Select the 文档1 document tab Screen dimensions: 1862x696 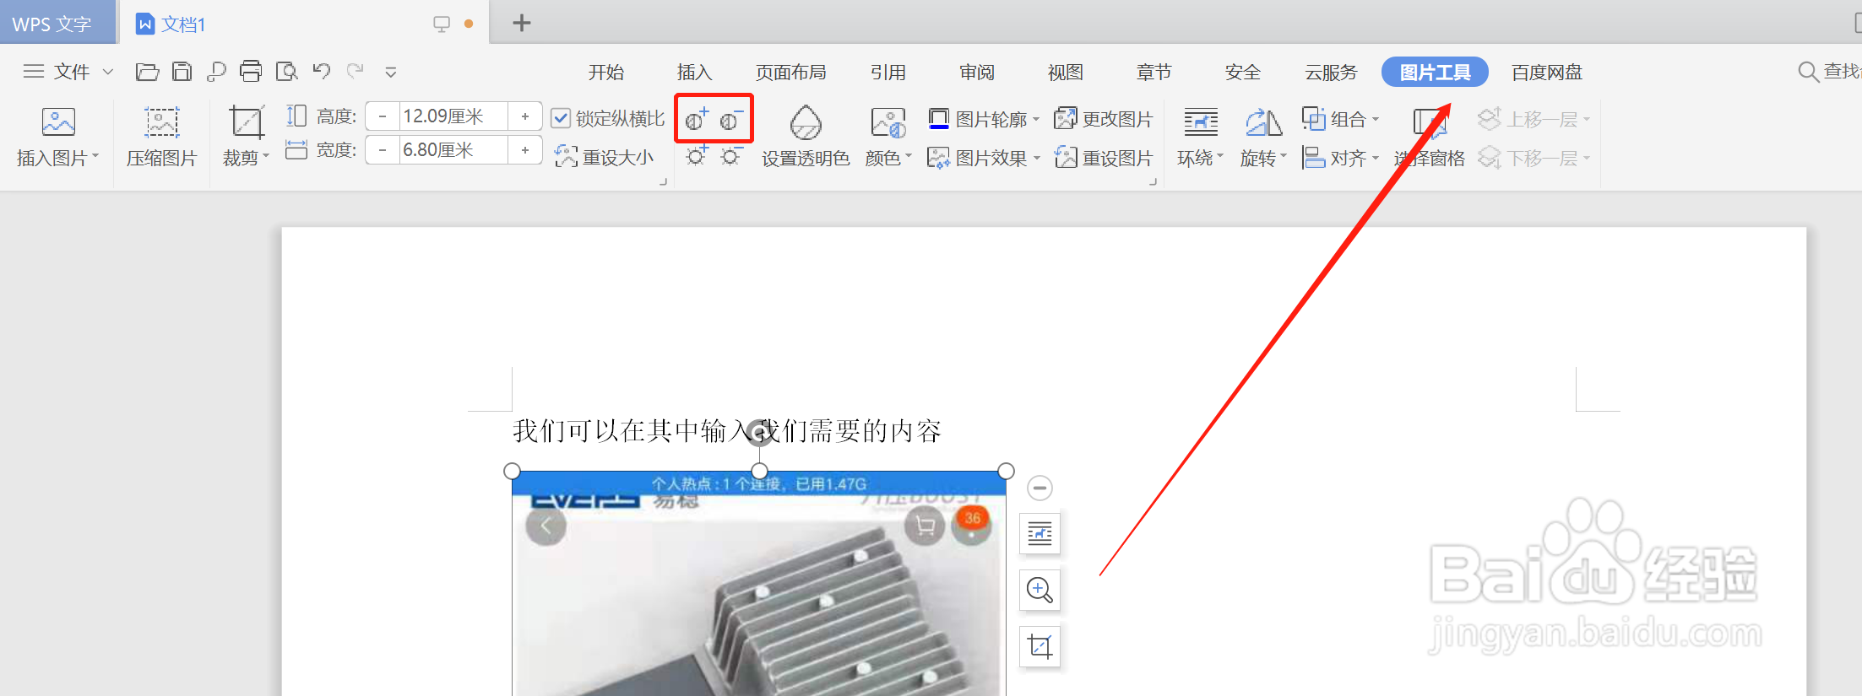[x=304, y=23]
